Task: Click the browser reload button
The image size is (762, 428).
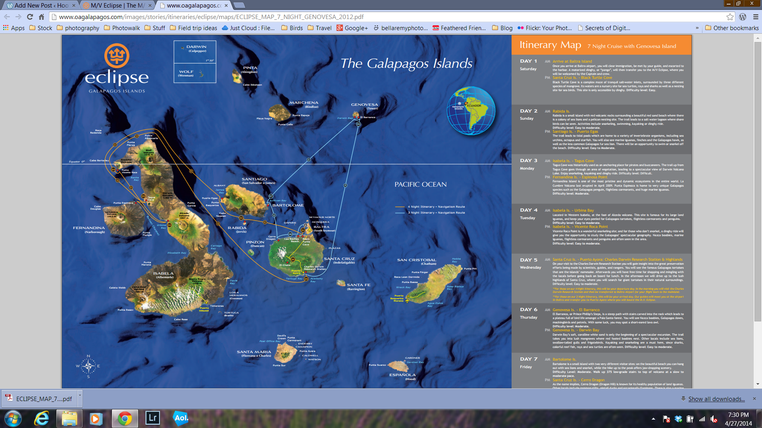Action: (x=30, y=17)
